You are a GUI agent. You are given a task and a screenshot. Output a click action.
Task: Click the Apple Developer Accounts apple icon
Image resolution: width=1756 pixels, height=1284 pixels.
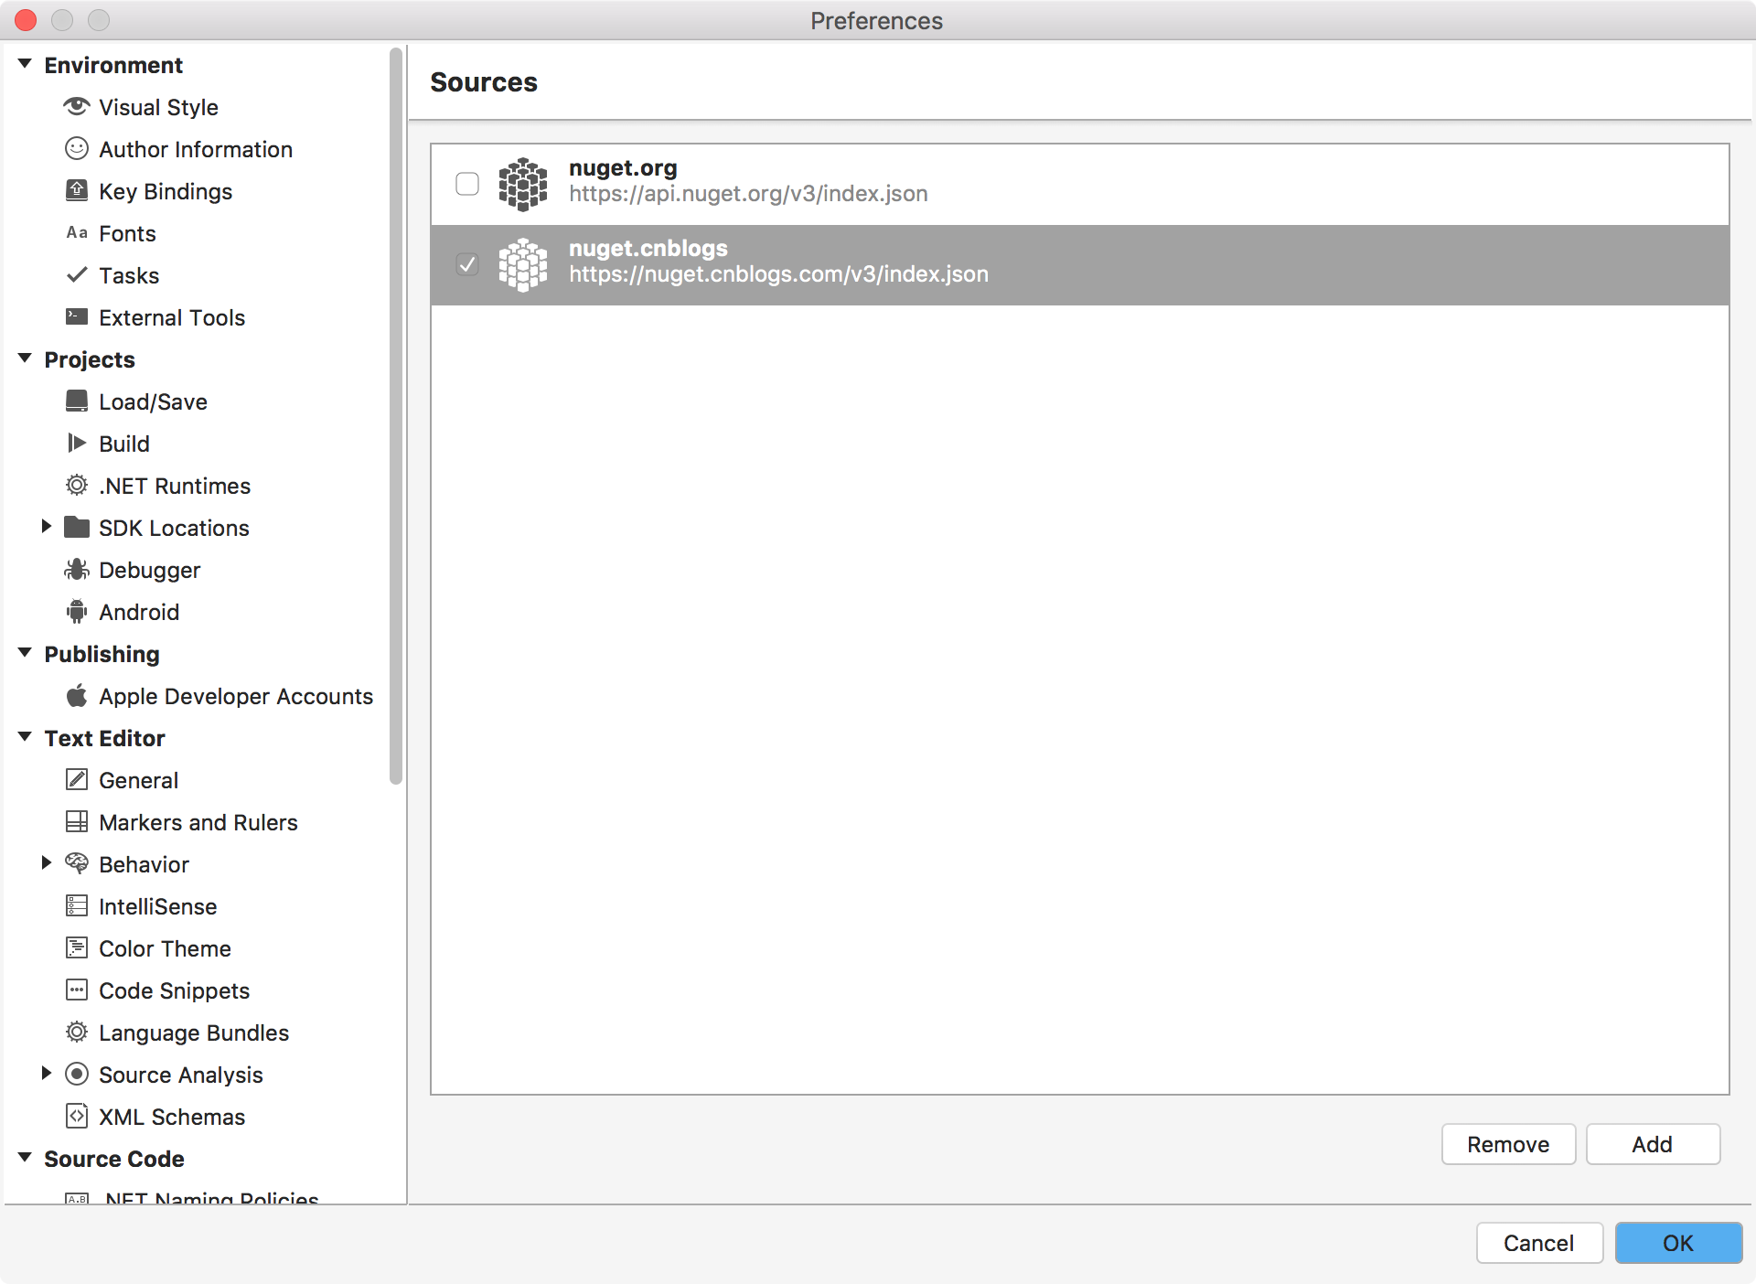(x=77, y=696)
